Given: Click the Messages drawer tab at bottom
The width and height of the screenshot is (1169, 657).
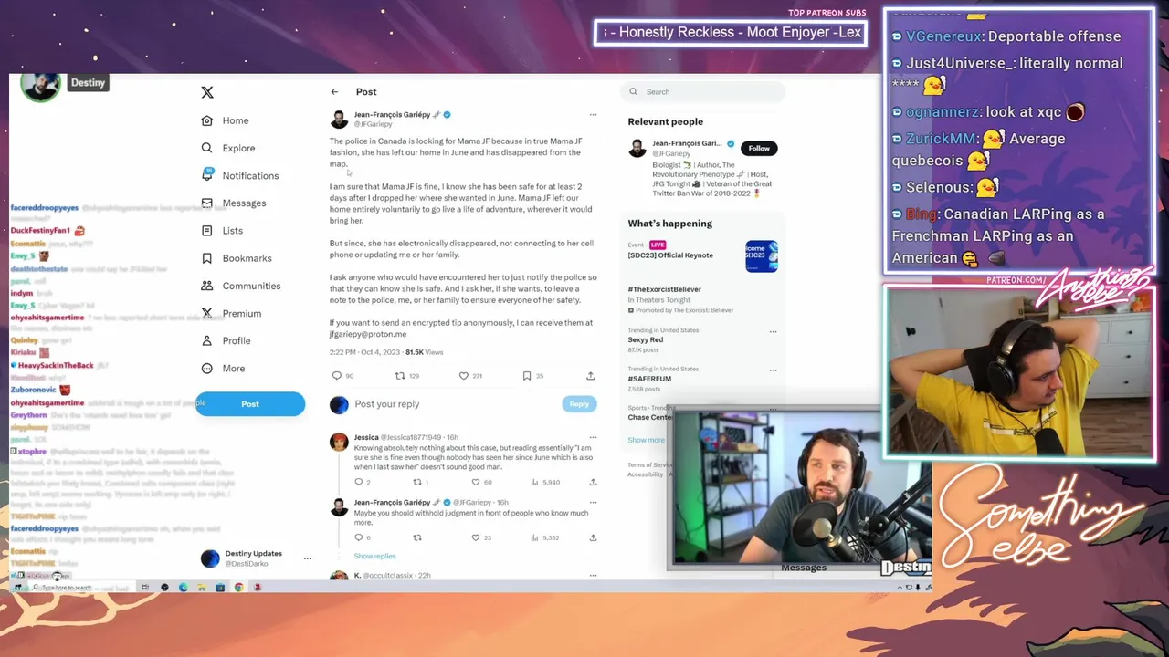Looking at the screenshot, I should click(804, 568).
